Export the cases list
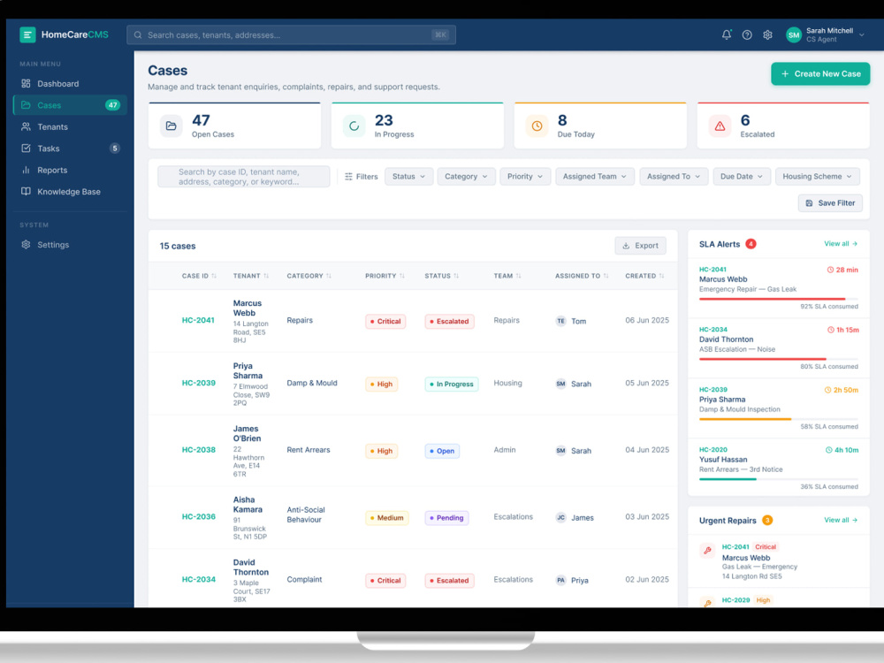The width and height of the screenshot is (884, 663). [640, 246]
